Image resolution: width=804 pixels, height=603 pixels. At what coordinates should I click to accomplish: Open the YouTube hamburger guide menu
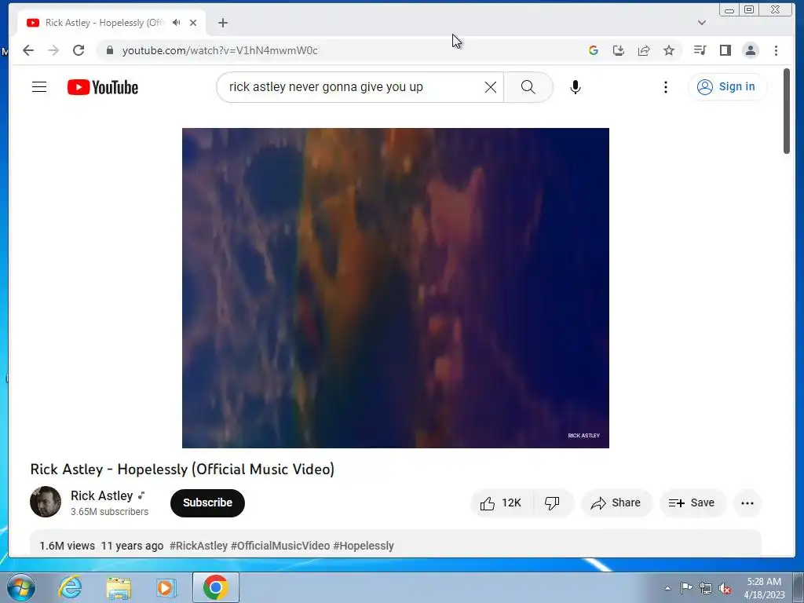coord(39,87)
